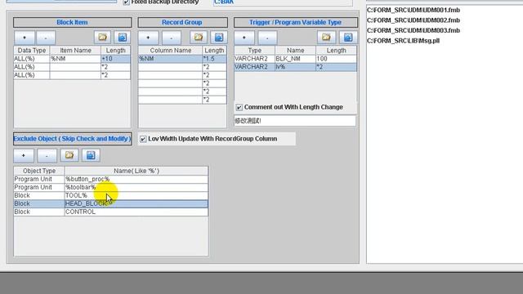
Task: Click %NM column name in Record Group
Action: 171,59
